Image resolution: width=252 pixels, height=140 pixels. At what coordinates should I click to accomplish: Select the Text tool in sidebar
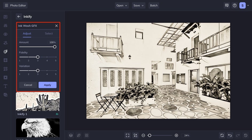click(5, 86)
